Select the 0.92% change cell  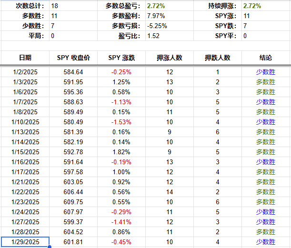(x=121, y=182)
